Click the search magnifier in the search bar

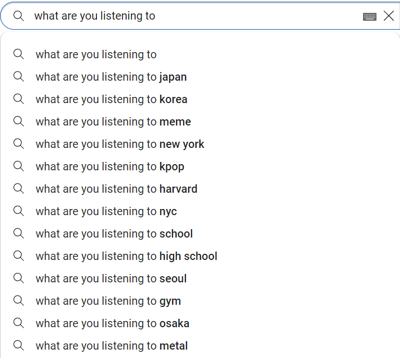pos(19,16)
